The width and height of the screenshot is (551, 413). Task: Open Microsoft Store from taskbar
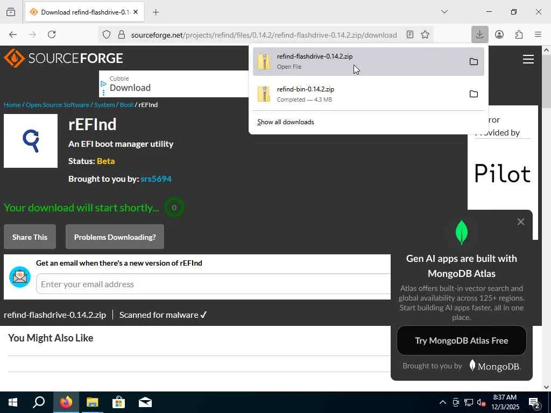119,402
